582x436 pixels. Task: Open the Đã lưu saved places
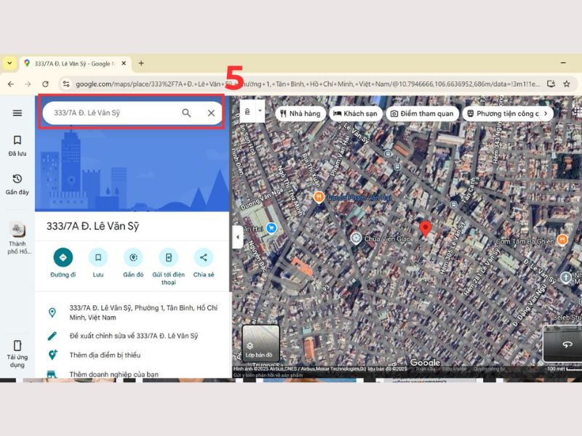(x=17, y=145)
